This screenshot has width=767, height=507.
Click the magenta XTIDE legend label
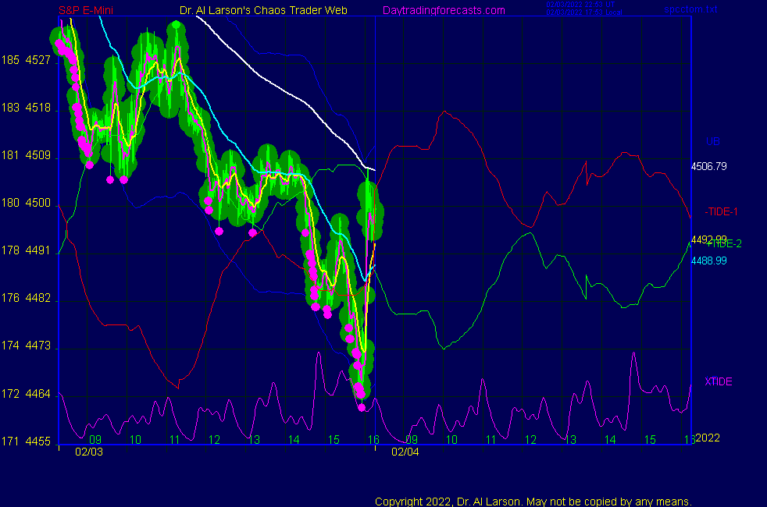coord(718,381)
